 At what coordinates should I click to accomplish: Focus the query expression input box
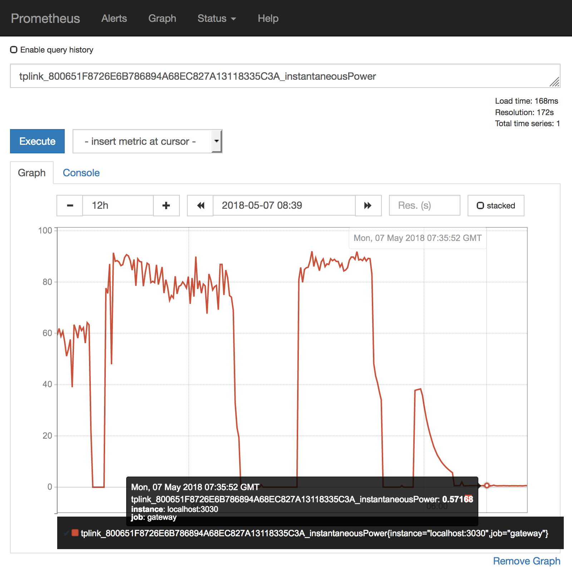pyautogui.click(x=285, y=76)
